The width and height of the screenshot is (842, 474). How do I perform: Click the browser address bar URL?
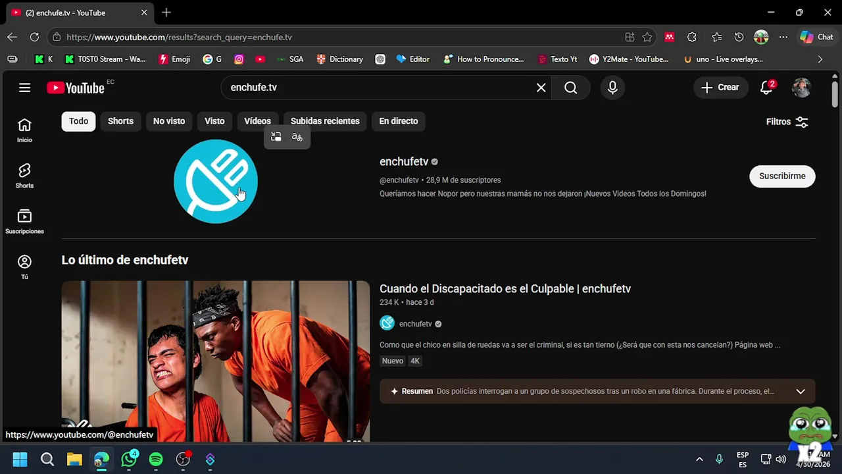coord(179,38)
